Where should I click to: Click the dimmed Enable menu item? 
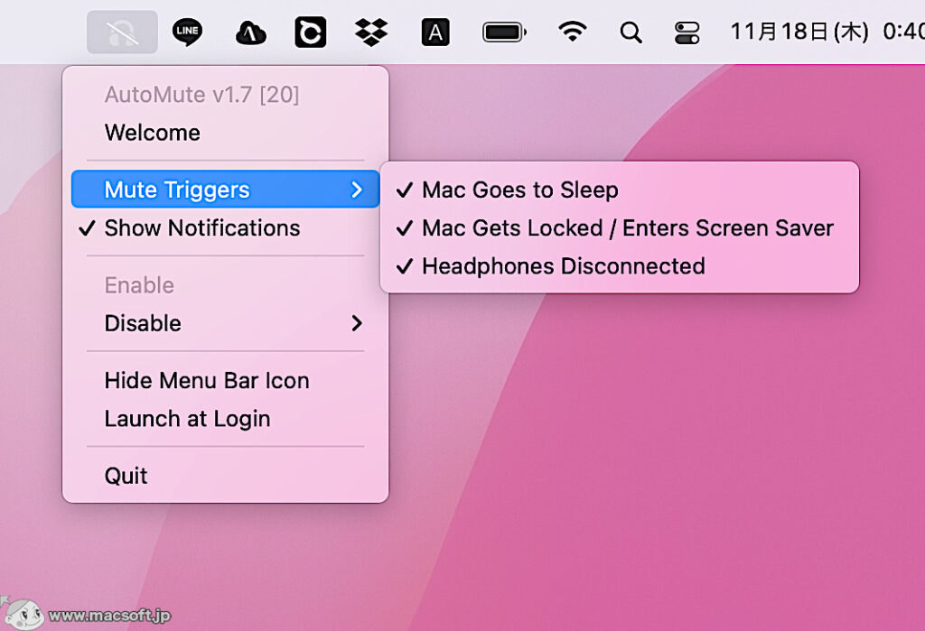(225, 285)
